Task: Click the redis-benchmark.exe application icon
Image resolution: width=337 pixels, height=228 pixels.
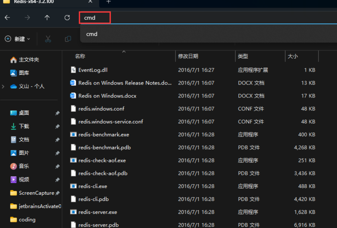Action: (73, 134)
